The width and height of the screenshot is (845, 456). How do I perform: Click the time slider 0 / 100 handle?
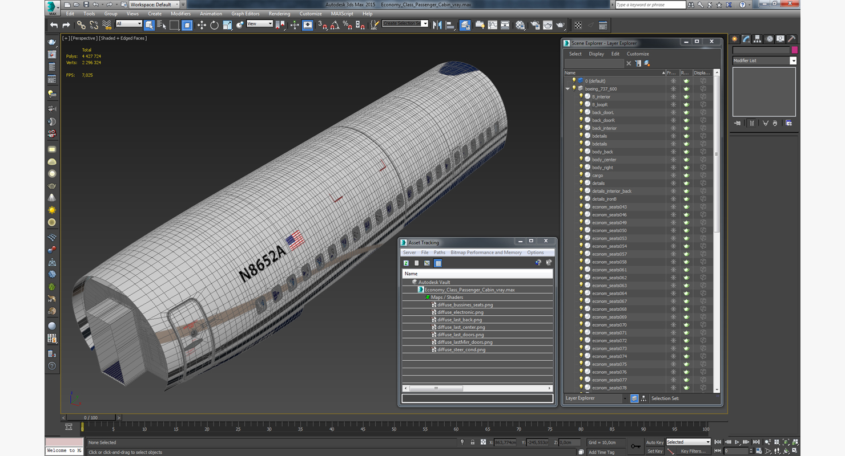tap(91, 418)
